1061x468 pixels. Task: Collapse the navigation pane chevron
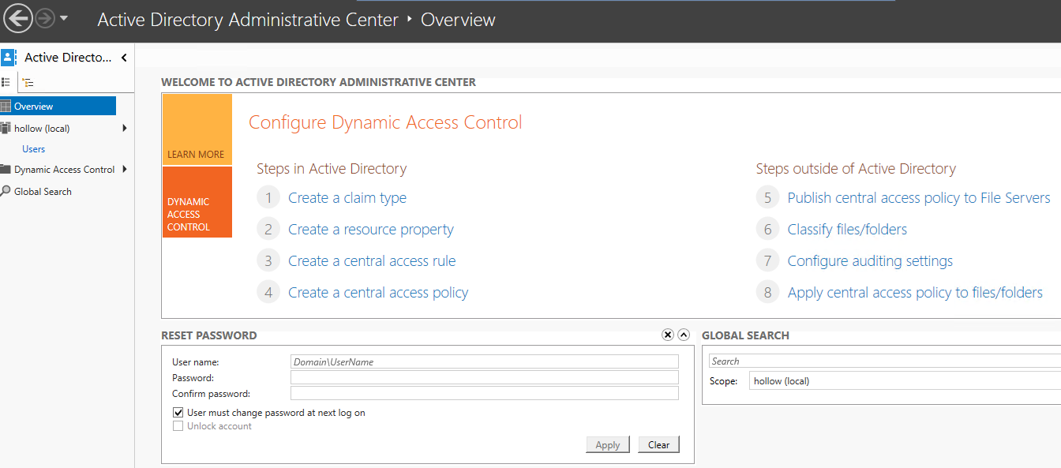(124, 58)
